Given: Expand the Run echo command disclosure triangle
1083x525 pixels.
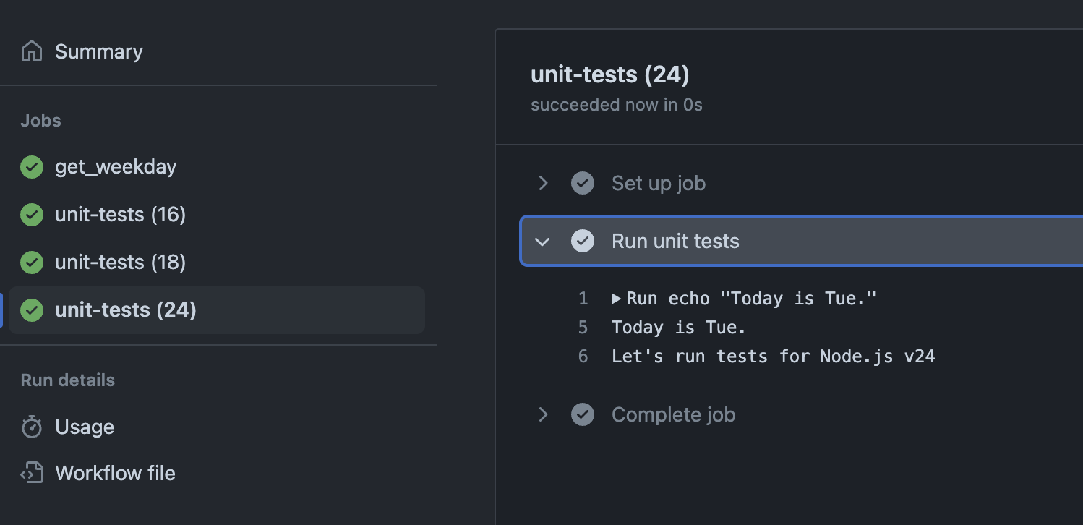Looking at the screenshot, I should coord(616,298).
